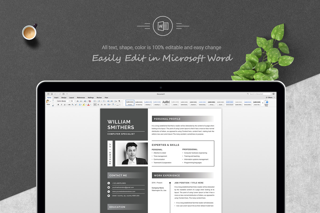This screenshot has height=213, width=320.
Task: Click the red font color button
Action: [89, 105]
